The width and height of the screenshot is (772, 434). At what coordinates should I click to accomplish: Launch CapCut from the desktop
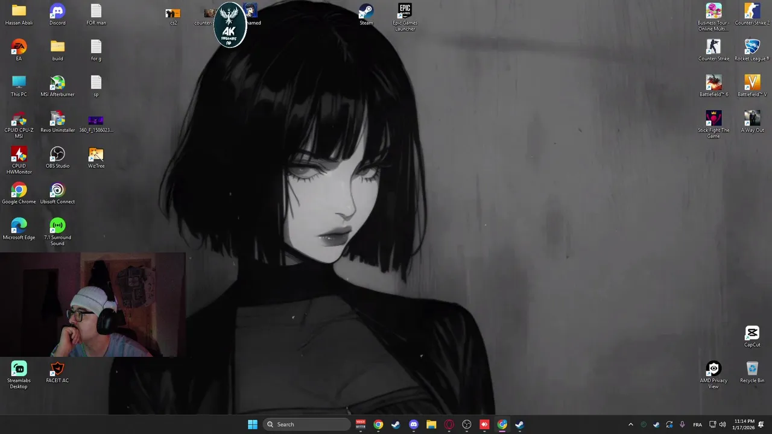click(x=752, y=336)
